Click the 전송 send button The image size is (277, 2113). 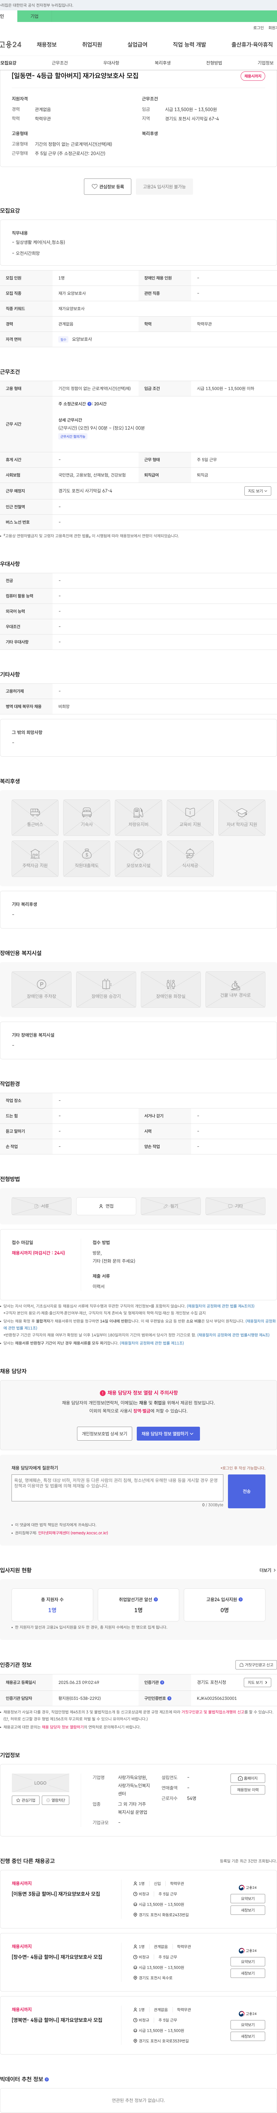pyautogui.click(x=247, y=1491)
